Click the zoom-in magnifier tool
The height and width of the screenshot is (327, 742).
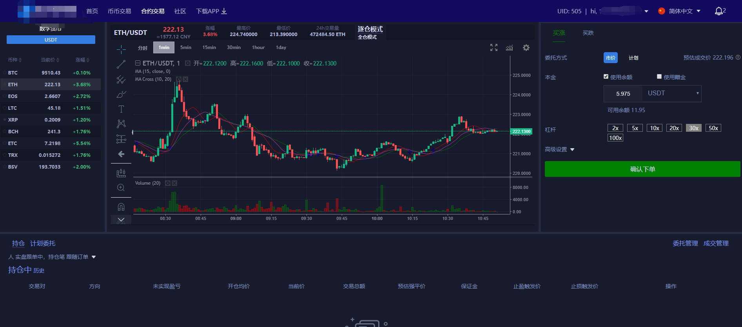tap(121, 188)
